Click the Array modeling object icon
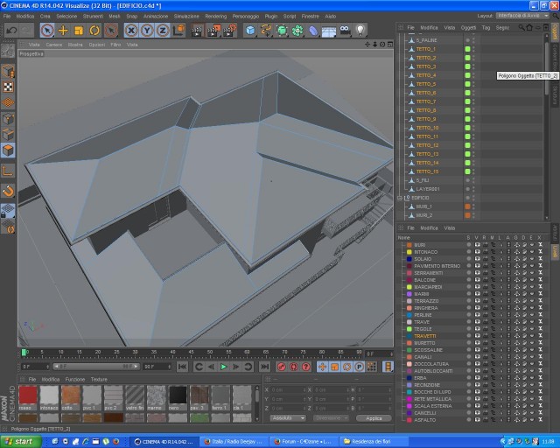Image resolution: width=560 pixels, height=448 pixels. [297, 31]
